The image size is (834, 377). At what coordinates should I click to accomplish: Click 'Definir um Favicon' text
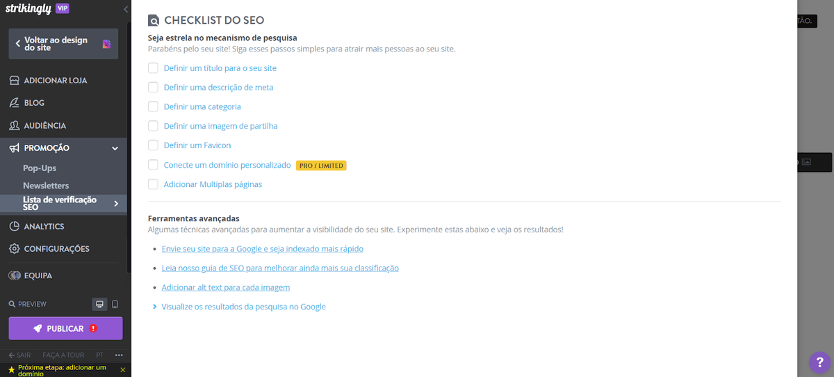197,145
